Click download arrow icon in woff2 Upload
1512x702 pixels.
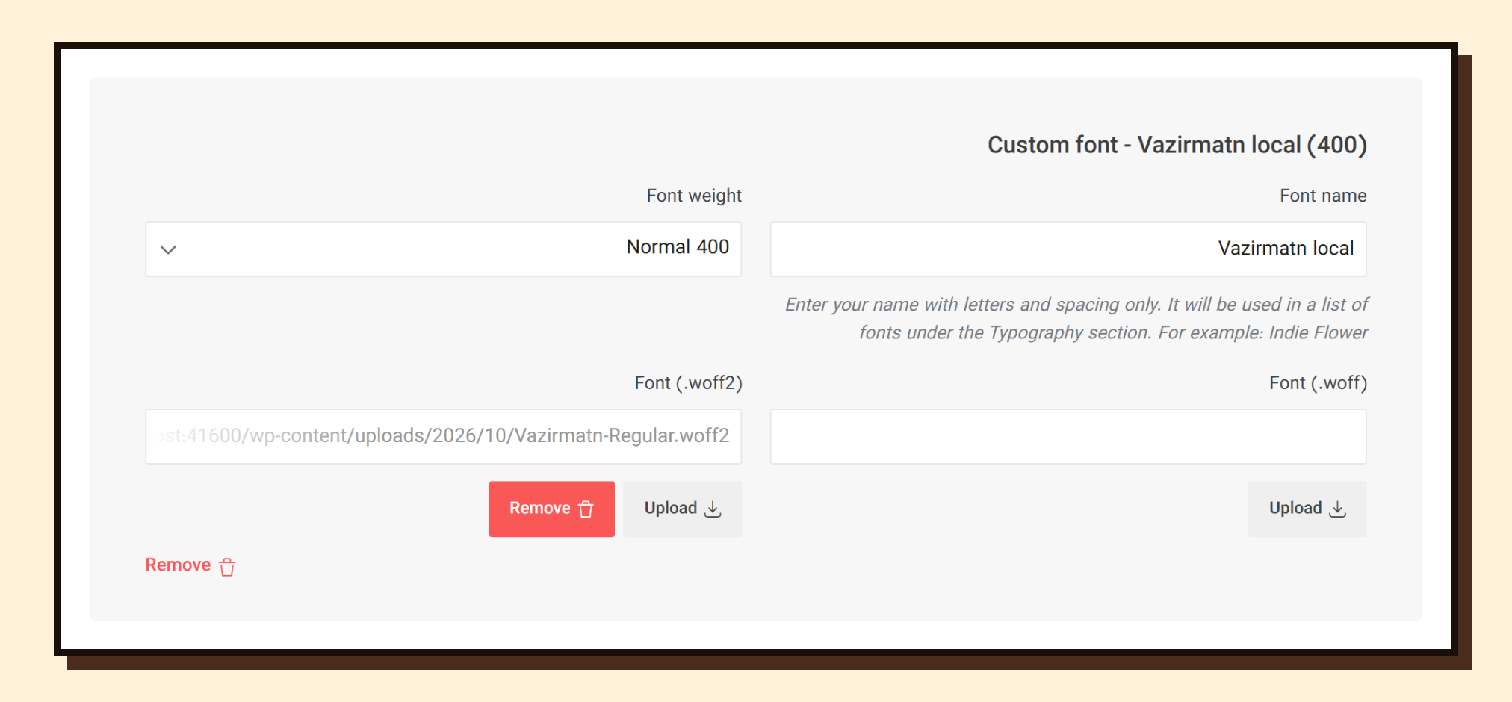coord(713,509)
